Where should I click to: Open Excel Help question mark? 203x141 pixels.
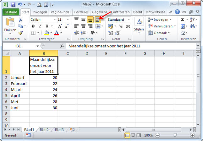pos(177,12)
